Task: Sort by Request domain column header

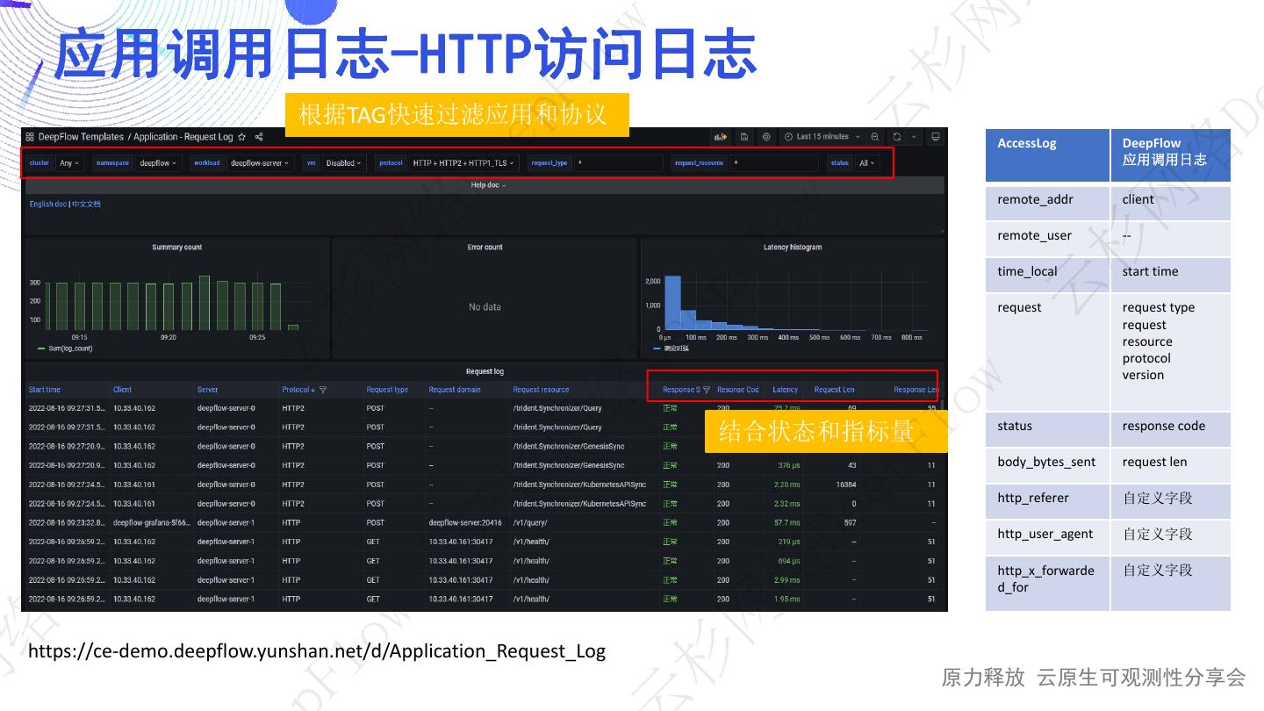Action: coord(455,390)
